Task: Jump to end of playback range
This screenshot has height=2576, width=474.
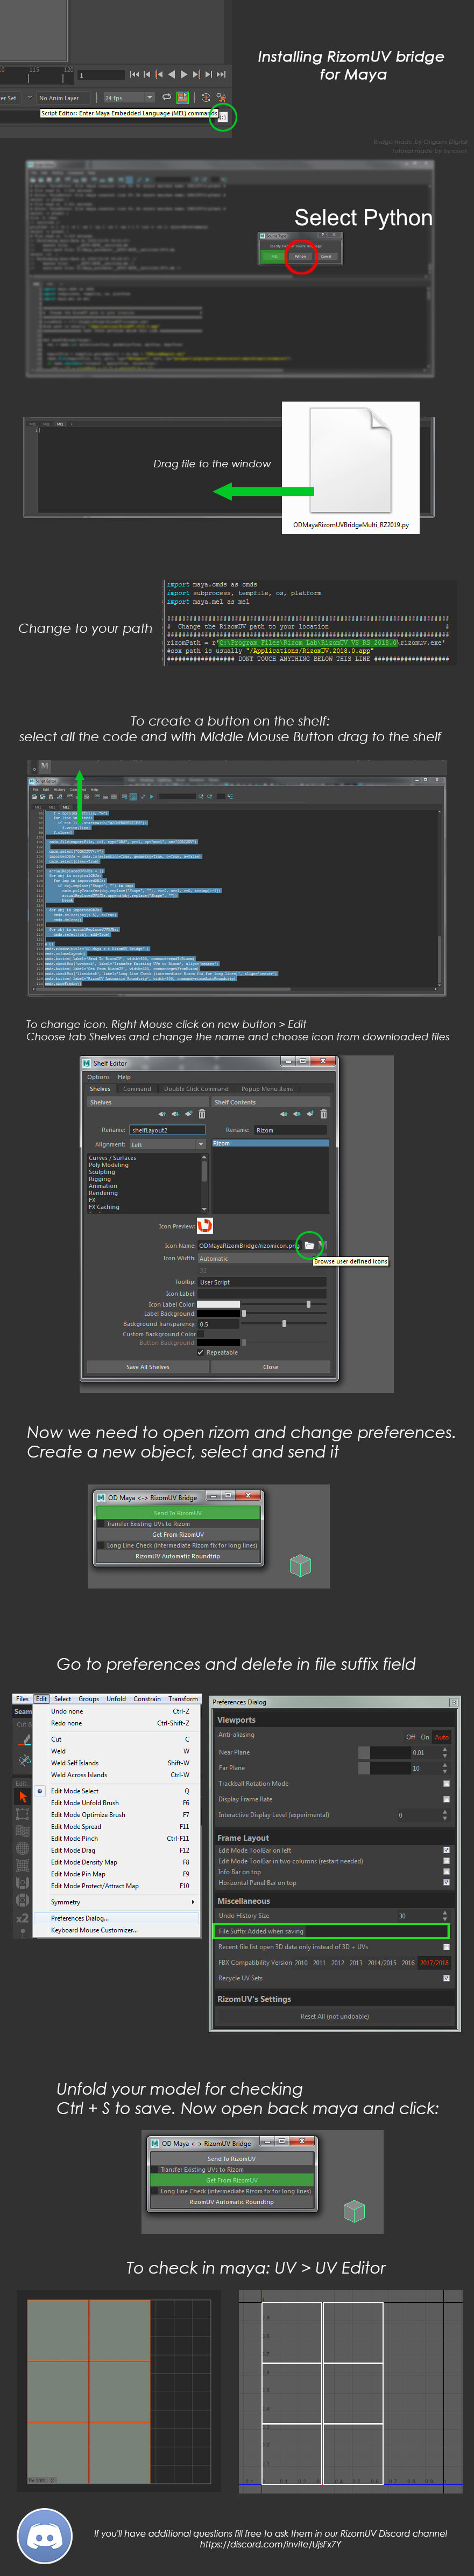Action: click(x=223, y=74)
